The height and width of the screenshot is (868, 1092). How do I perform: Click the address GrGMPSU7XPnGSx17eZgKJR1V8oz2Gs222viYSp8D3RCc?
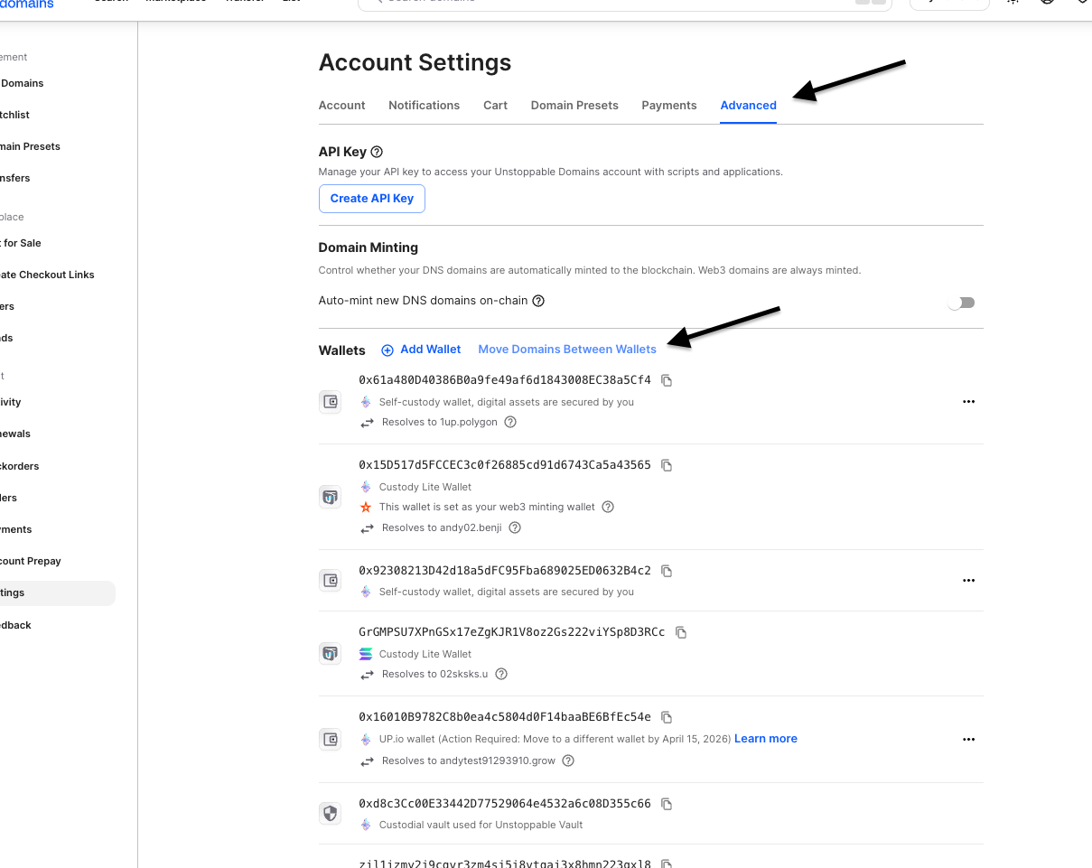pyautogui.click(x=512, y=632)
